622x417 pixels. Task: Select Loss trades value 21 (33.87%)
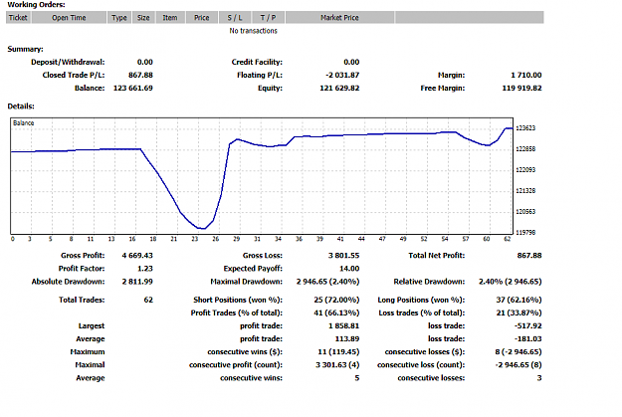[x=518, y=313]
